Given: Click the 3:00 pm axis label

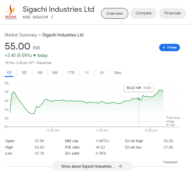Looking at the screenshot, I should point(151,130).
